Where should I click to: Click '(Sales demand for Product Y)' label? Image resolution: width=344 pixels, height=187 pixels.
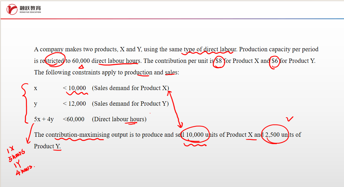130,104
